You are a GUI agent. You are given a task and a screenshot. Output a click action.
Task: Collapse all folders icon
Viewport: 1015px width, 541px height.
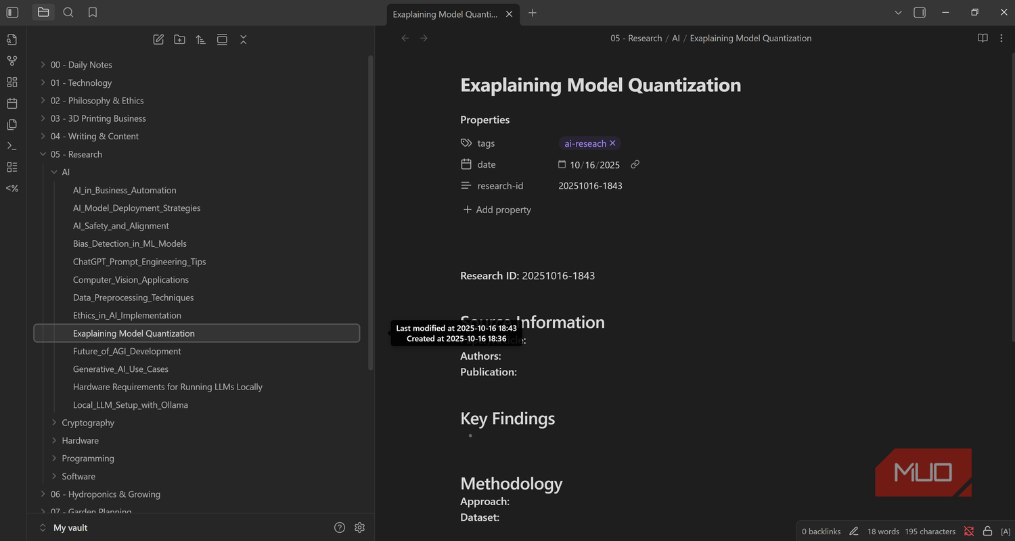coord(244,40)
